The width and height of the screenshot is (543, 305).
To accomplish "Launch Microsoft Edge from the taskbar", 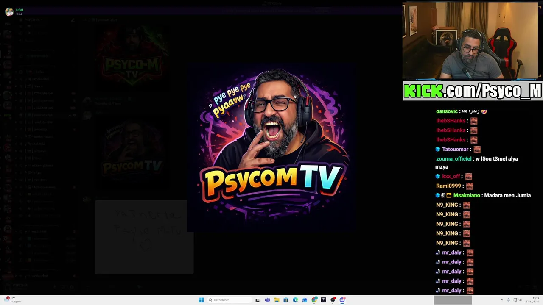I will point(295,300).
